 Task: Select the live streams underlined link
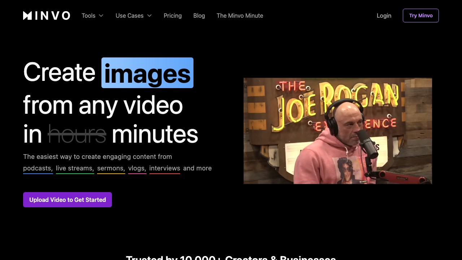click(x=75, y=168)
